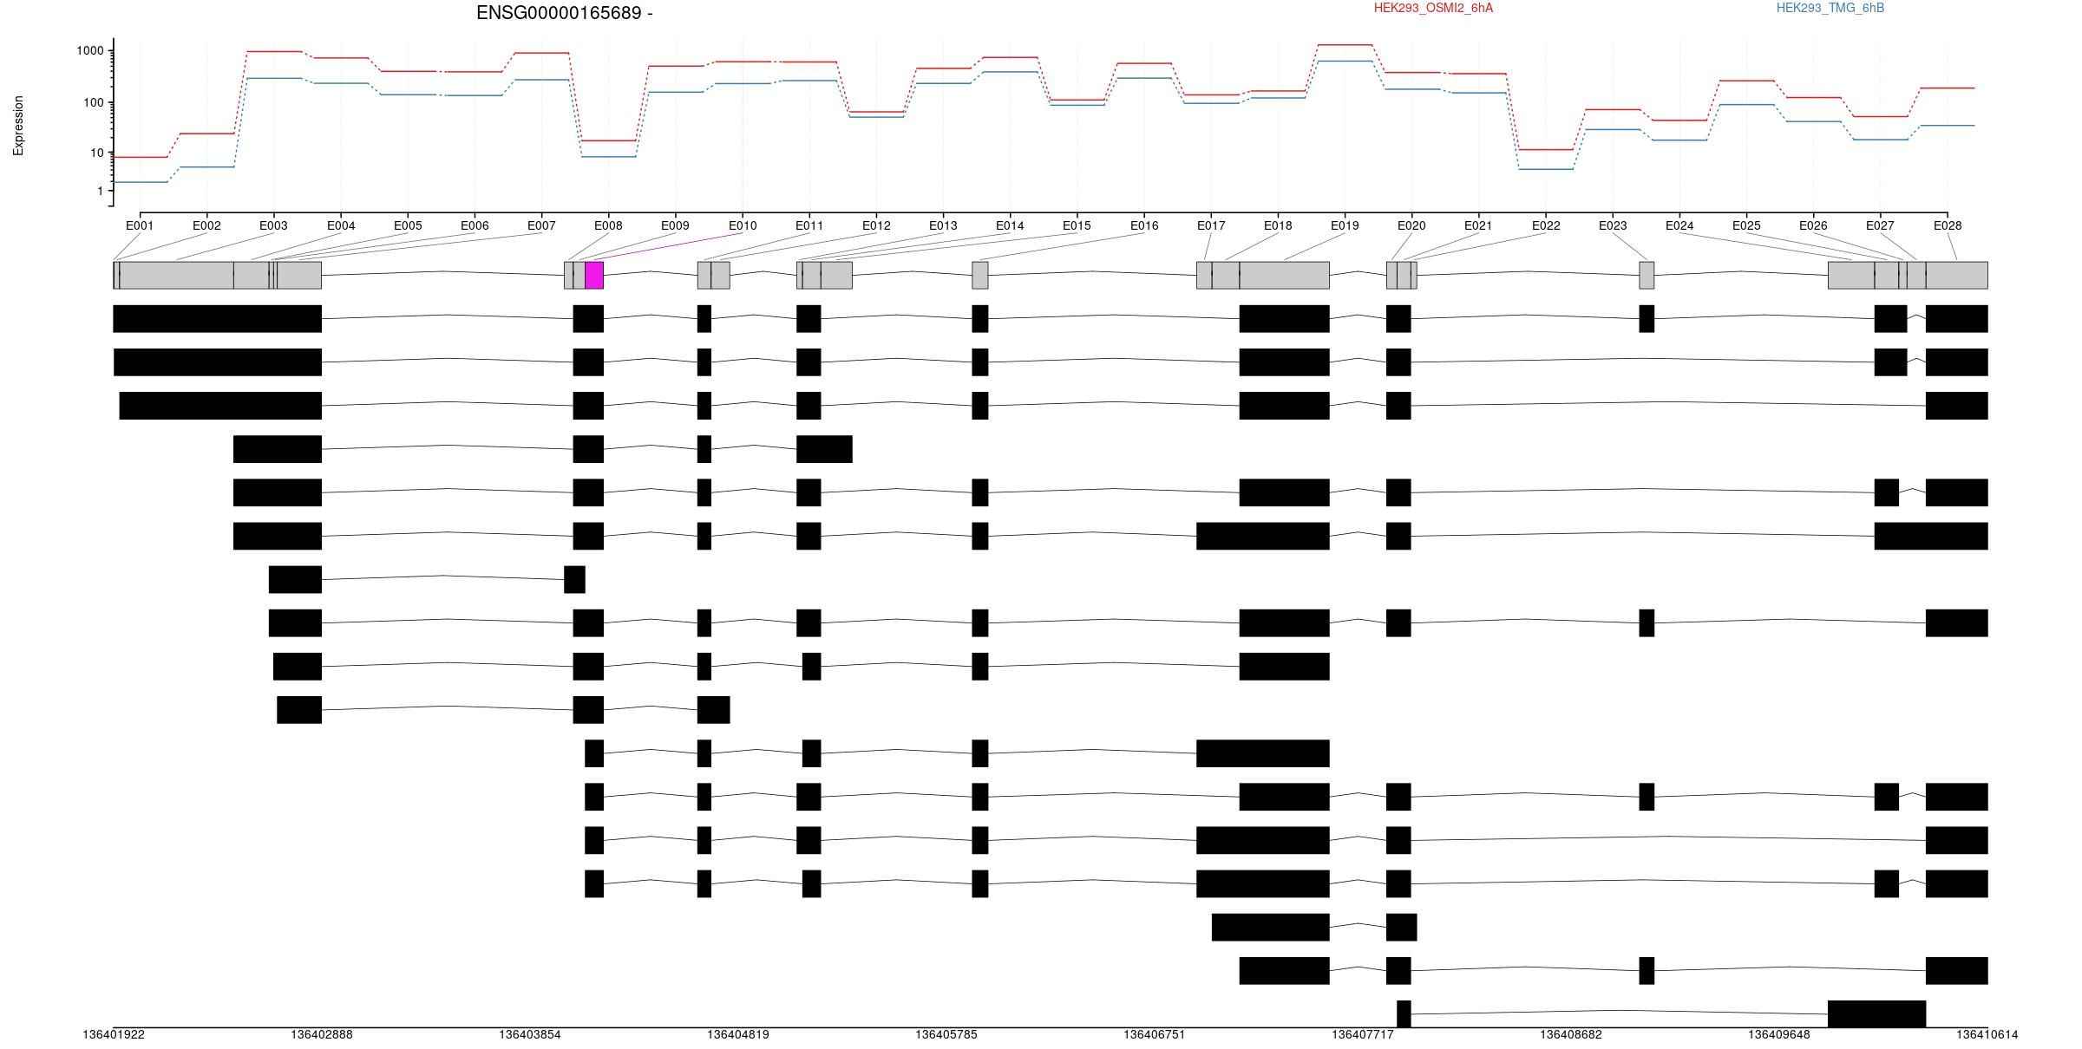2082x1049 pixels.
Task: Click exon label E016
Action: (1144, 225)
